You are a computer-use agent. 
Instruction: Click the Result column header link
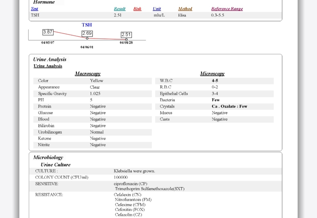pyautogui.click(x=119, y=9)
